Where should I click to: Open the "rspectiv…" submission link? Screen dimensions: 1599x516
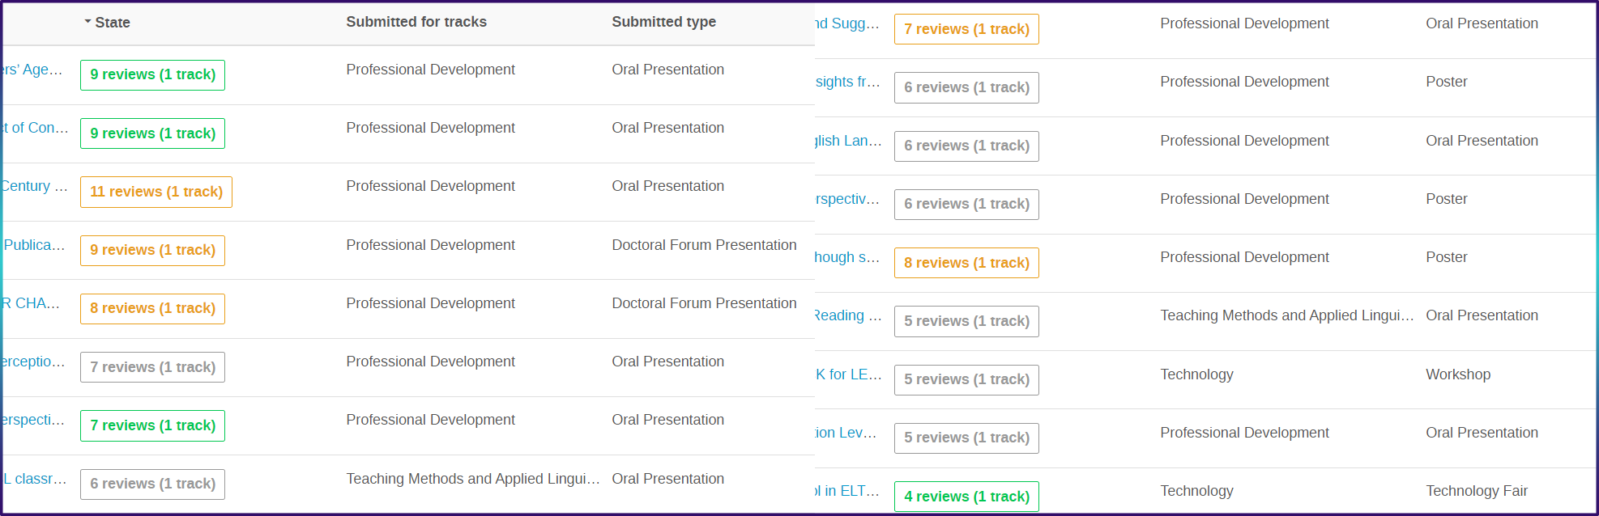pos(847,199)
